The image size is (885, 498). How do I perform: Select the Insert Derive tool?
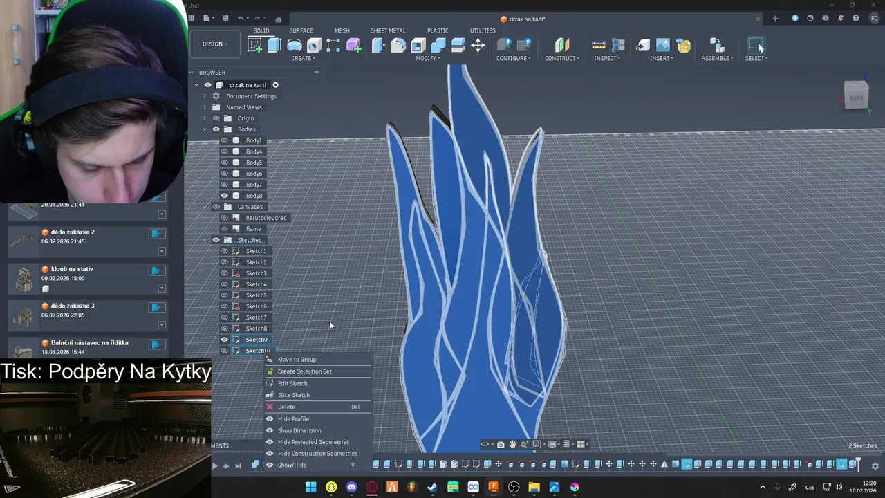tap(643, 46)
